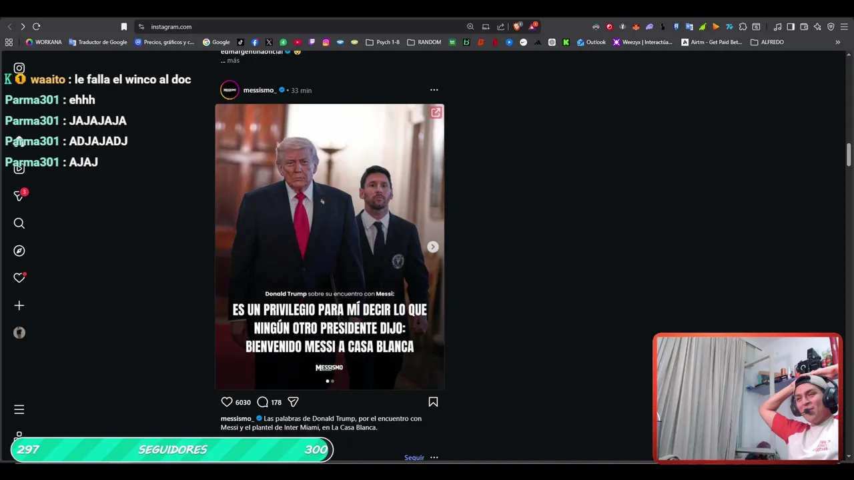Open the Brave wallet icon
This screenshot has height=480, width=854.
(804, 27)
